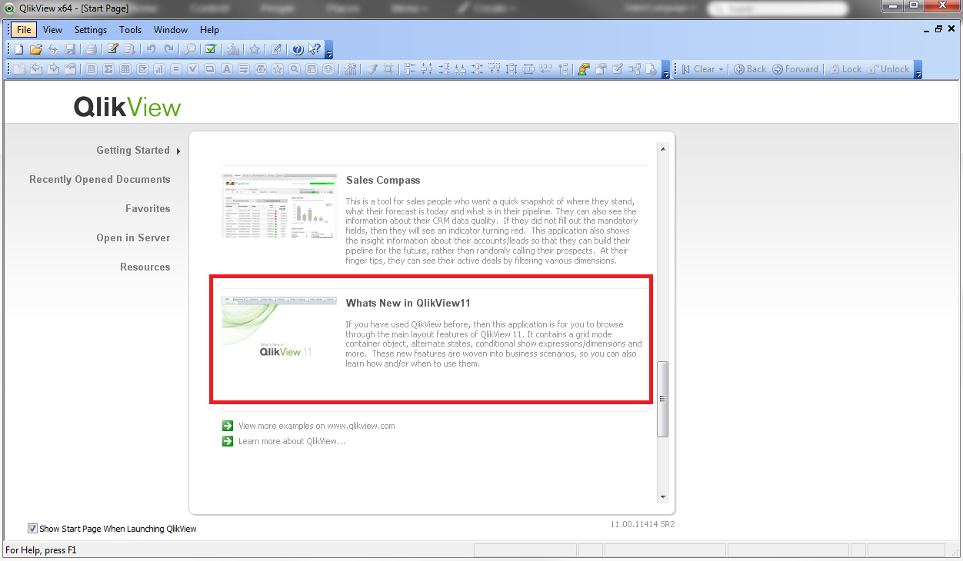The width and height of the screenshot is (963, 561).
Task: Select the Resources tab
Action: 145,267
